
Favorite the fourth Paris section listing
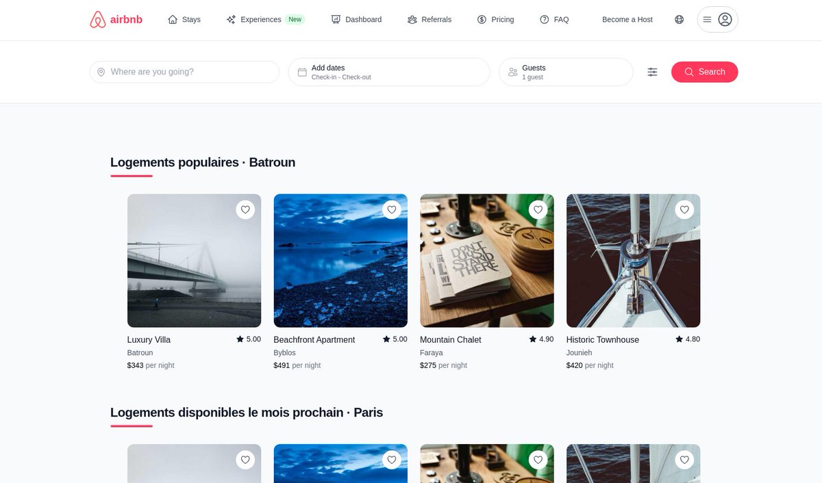click(684, 460)
